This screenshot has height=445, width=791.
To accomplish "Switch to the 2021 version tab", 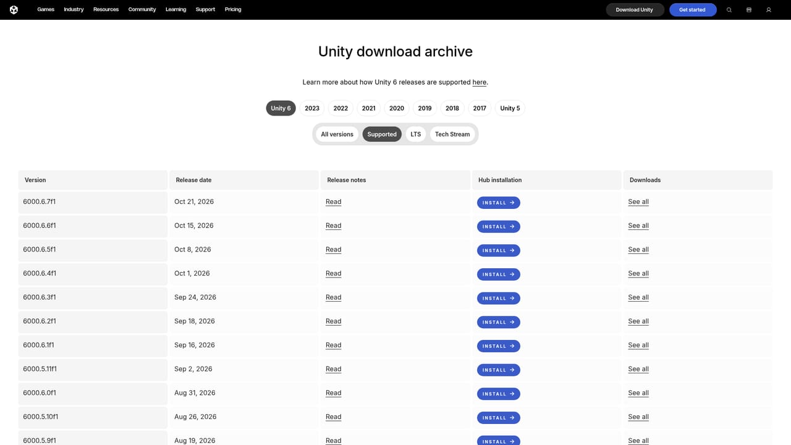I will (x=368, y=108).
